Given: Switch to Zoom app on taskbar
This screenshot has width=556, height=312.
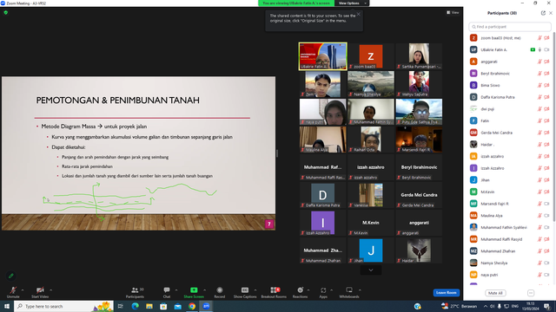Looking at the screenshot, I should (206, 306).
